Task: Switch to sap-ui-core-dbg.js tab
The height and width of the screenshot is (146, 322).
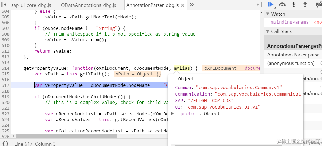Action: click(31, 5)
